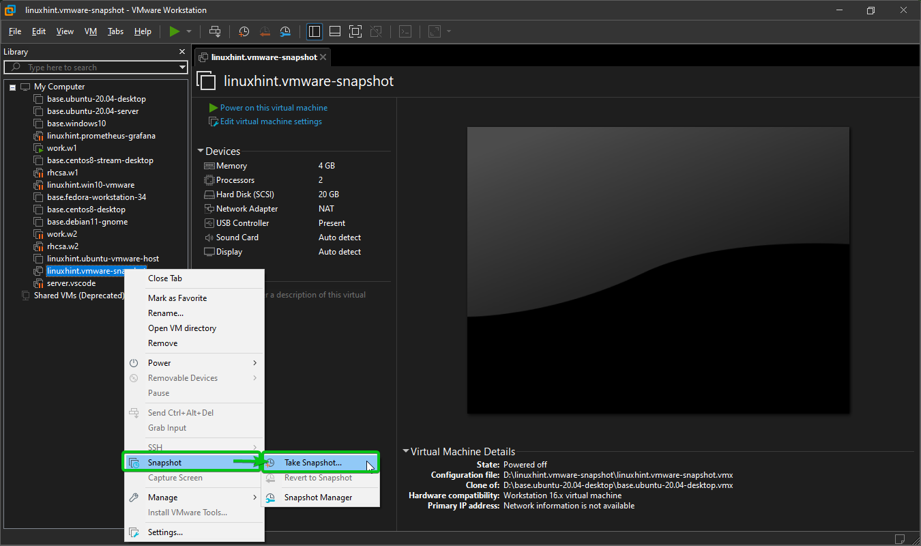Enter full screen mode toolbar icon
921x546 pixels.
point(355,31)
